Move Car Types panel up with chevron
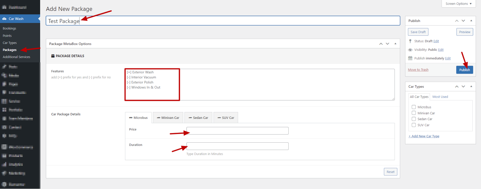 pos(457,87)
